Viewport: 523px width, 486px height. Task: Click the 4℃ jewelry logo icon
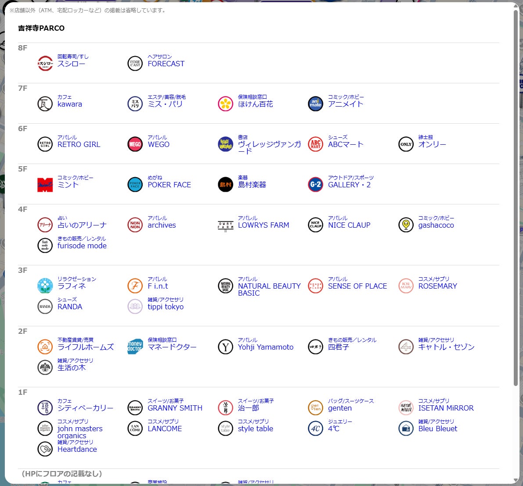(x=316, y=428)
